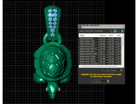138x104 pixels.
Task: Select the gemstone-set pendant bail
Action: pos(53,23)
